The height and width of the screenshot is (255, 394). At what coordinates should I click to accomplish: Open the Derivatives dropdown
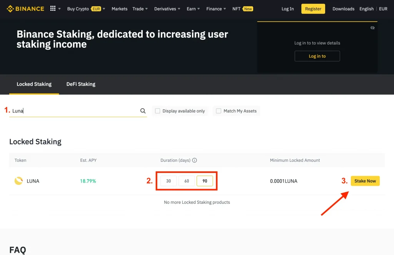pos(167,9)
